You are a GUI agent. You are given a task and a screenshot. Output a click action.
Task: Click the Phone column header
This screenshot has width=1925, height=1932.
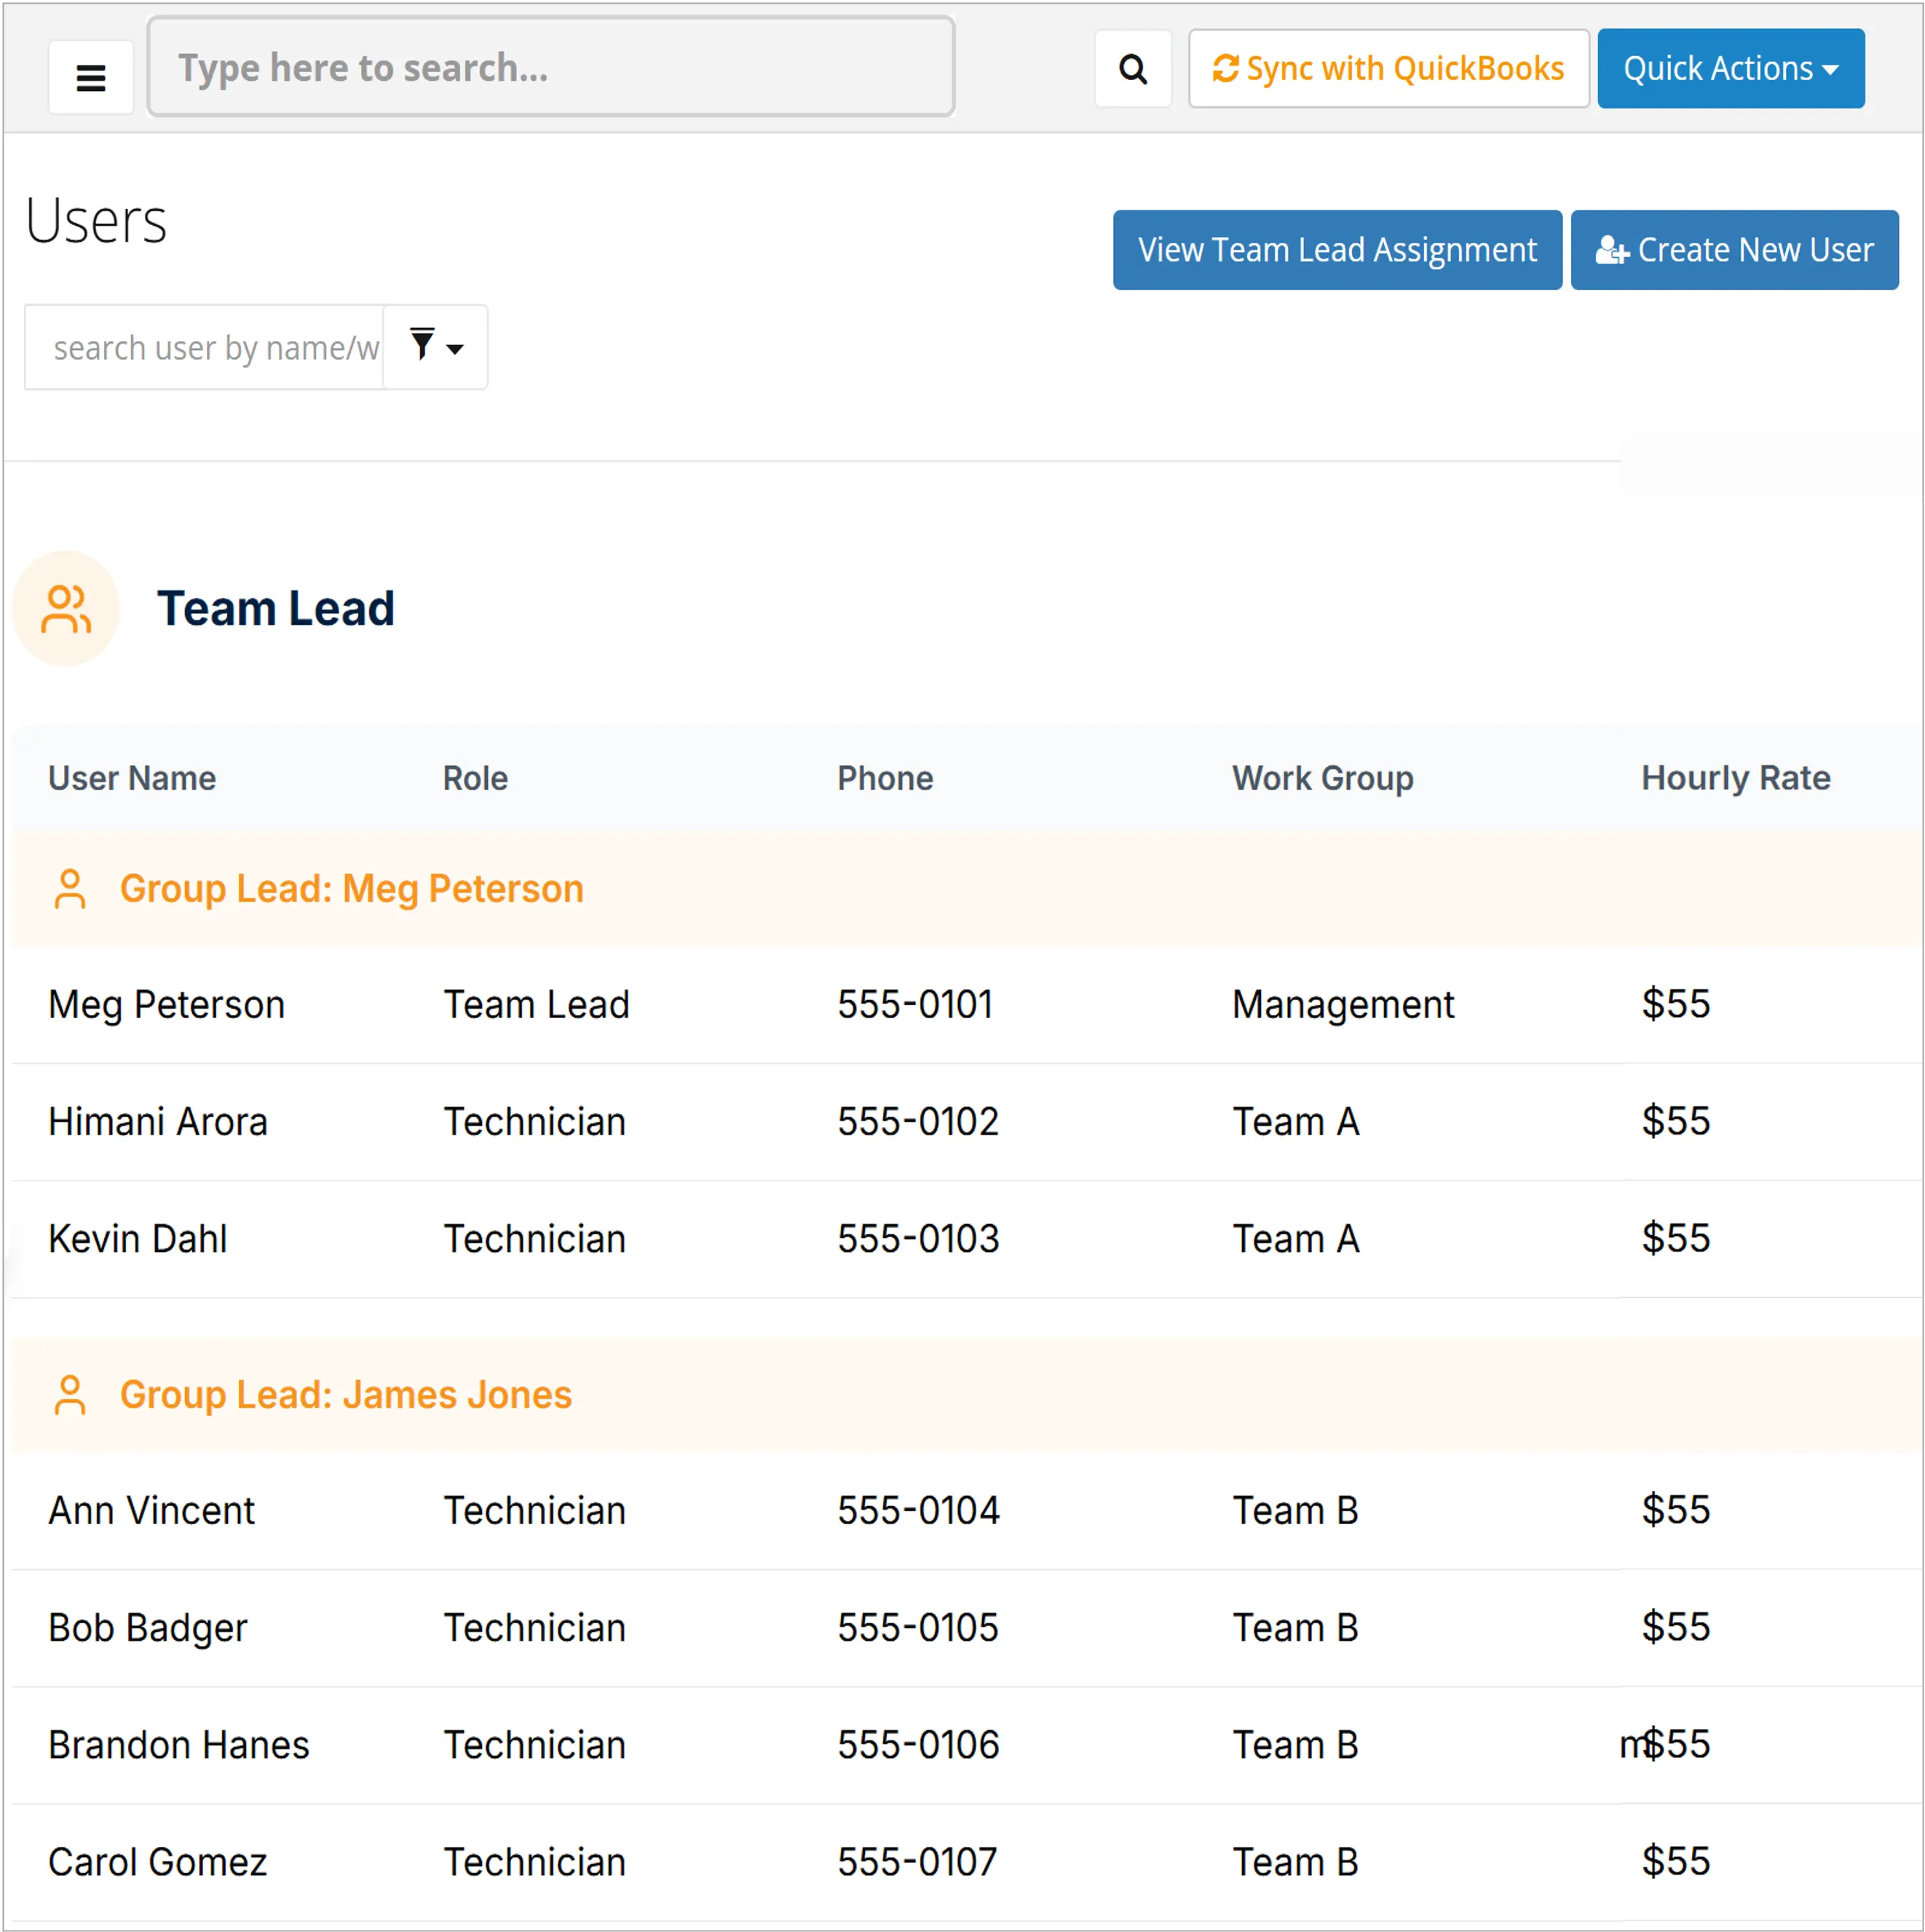[x=885, y=778]
